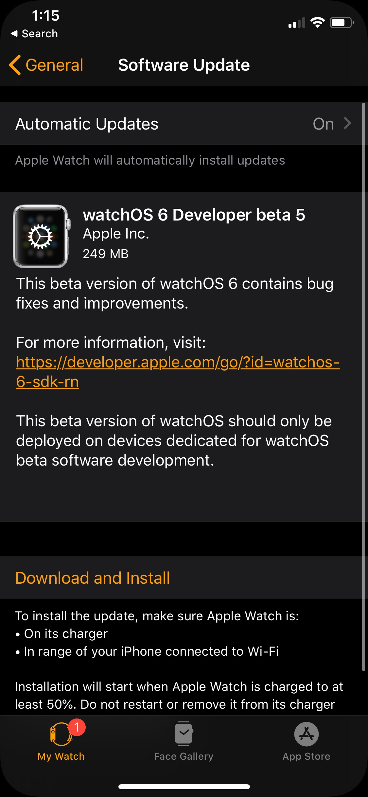Tap the On value for Automatic Updates
This screenshot has width=368, height=797.
point(323,124)
